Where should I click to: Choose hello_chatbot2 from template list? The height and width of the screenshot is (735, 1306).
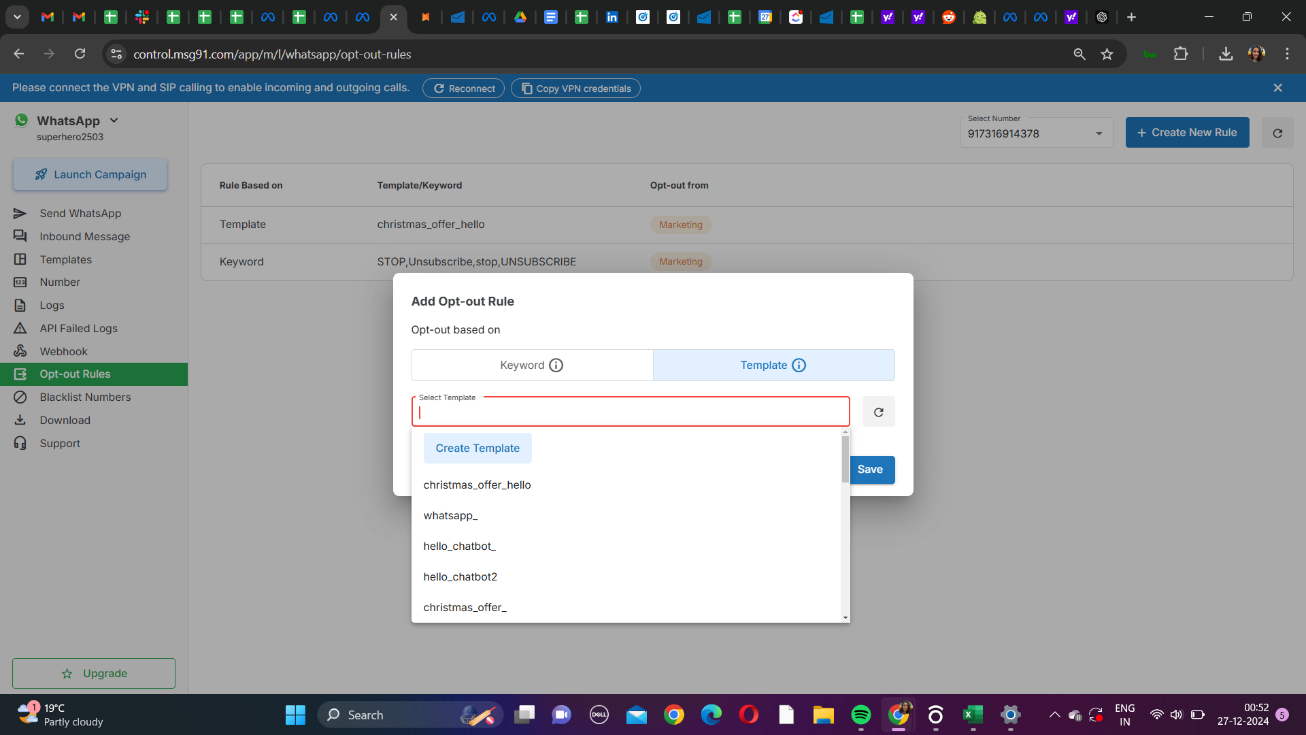pos(460,577)
